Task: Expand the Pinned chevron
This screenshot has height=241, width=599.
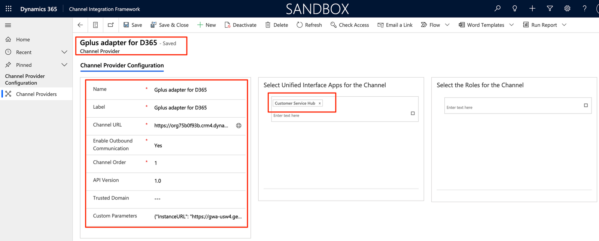Action: pos(64,65)
